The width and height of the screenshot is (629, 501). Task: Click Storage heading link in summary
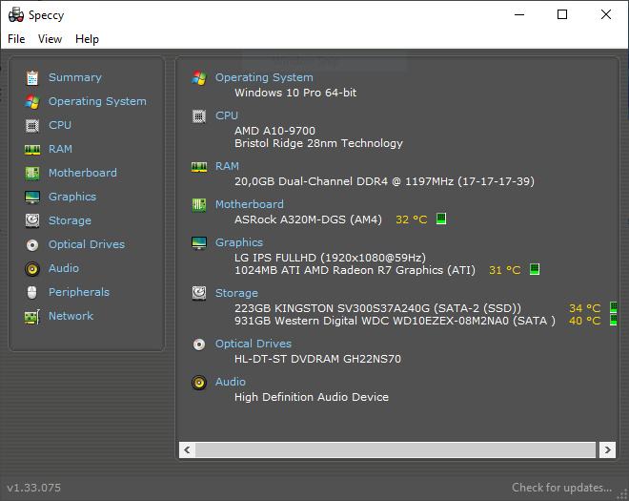point(236,293)
